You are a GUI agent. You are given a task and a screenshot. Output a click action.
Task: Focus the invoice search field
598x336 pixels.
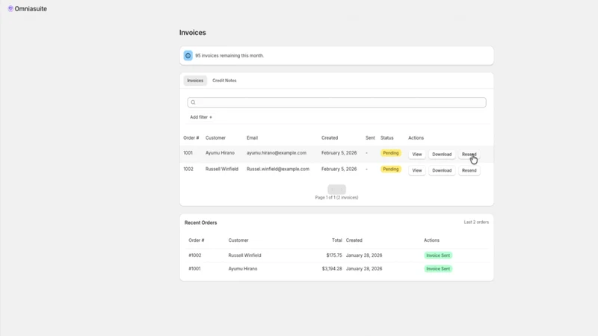[336, 102]
